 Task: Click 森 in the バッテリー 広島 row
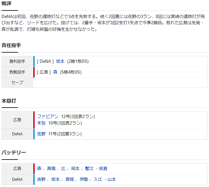pos(39,168)
